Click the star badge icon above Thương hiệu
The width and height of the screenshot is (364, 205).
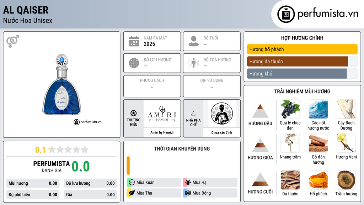tap(134, 113)
